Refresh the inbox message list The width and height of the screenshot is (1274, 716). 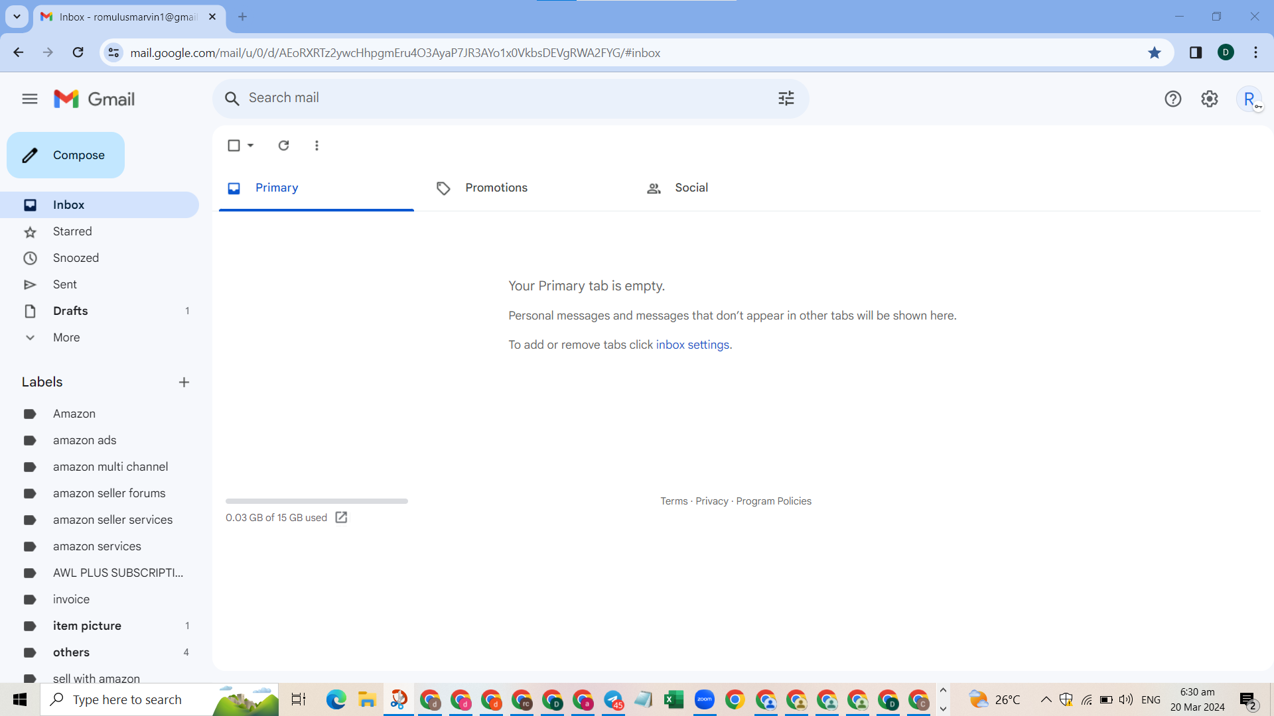(x=283, y=145)
